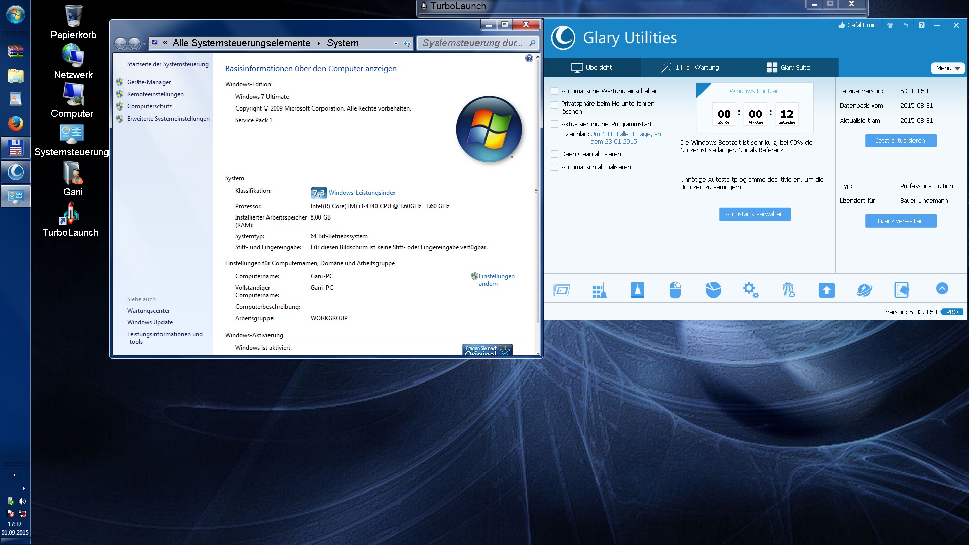Open the Menü dropdown in Glary Utilities
969x545 pixels.
(x=947, y=68)
